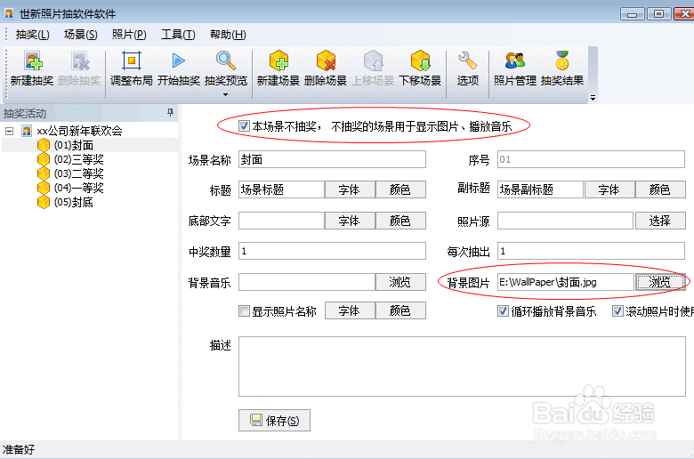This screenshot has width=694, height=459.
Task: Open the 帮助(H) menu
Action: coord(228,35)
